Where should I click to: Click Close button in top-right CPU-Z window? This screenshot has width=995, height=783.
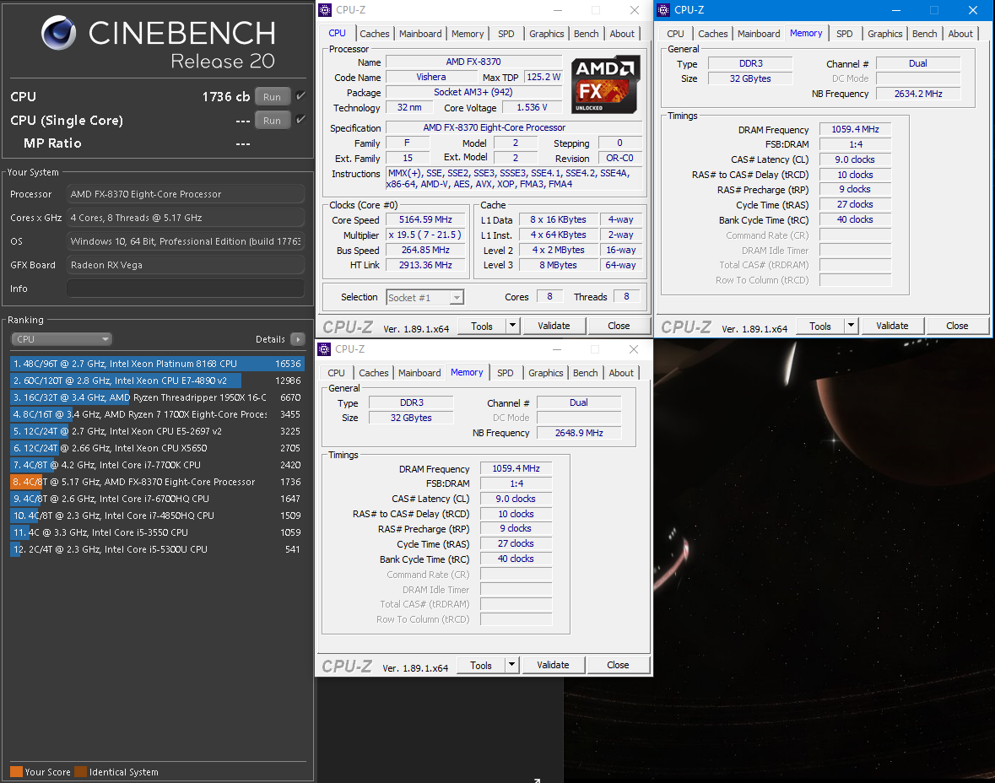957,327
